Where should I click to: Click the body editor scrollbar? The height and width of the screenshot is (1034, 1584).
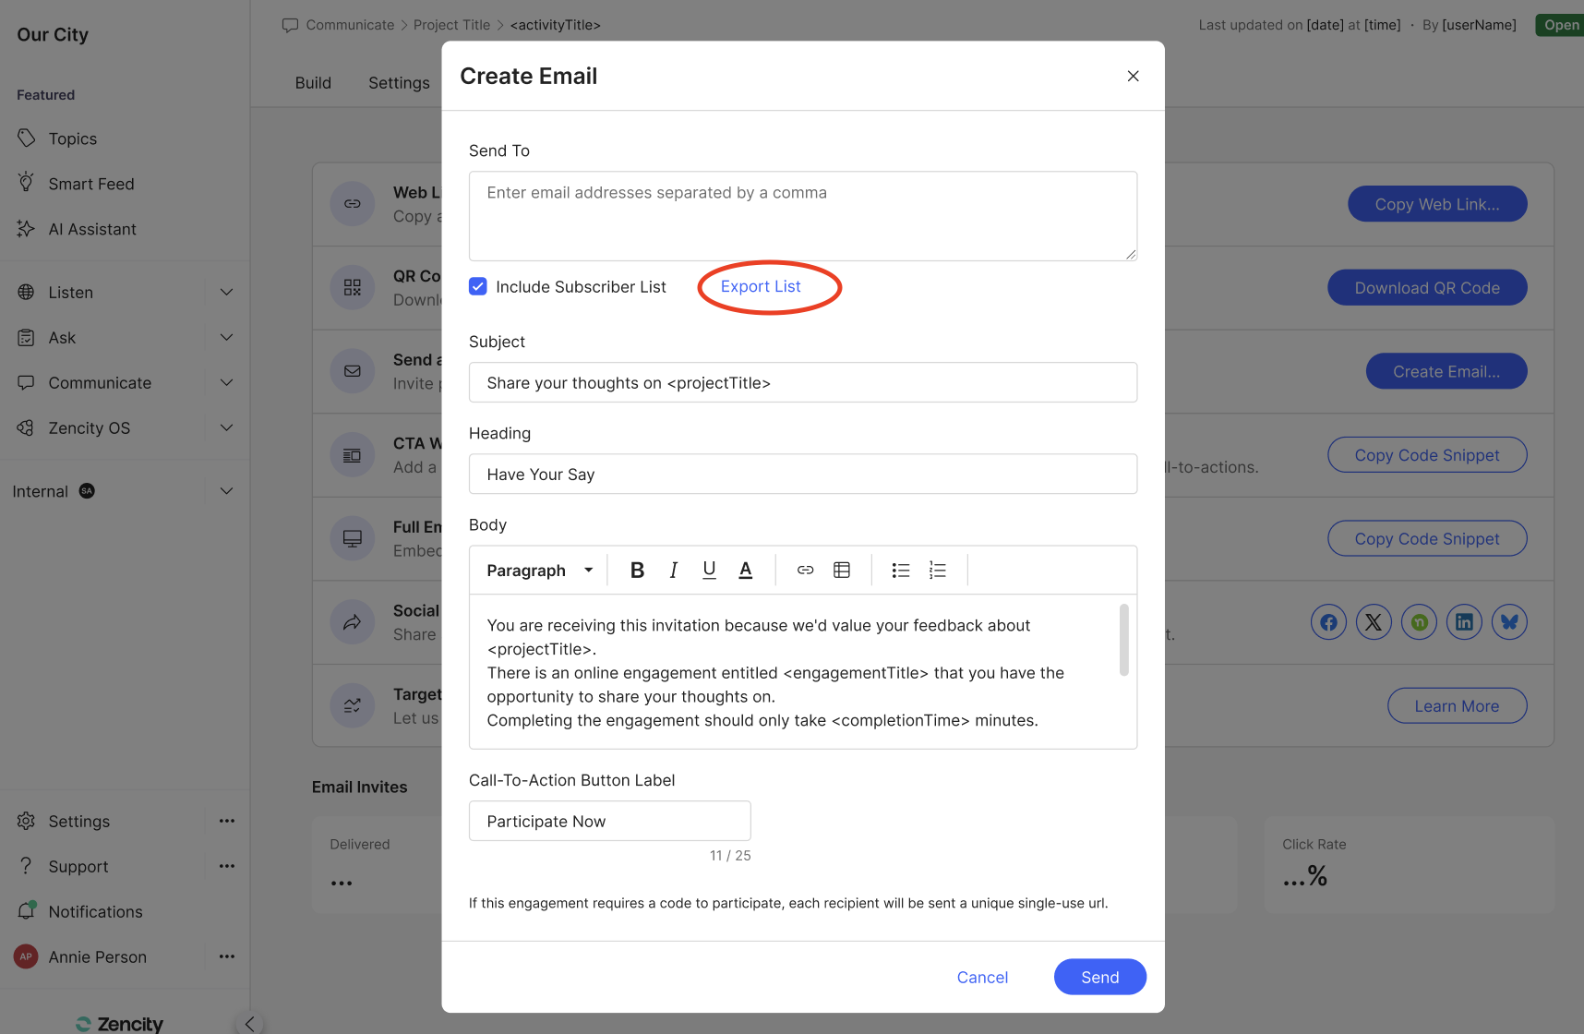coord(1123,641)
